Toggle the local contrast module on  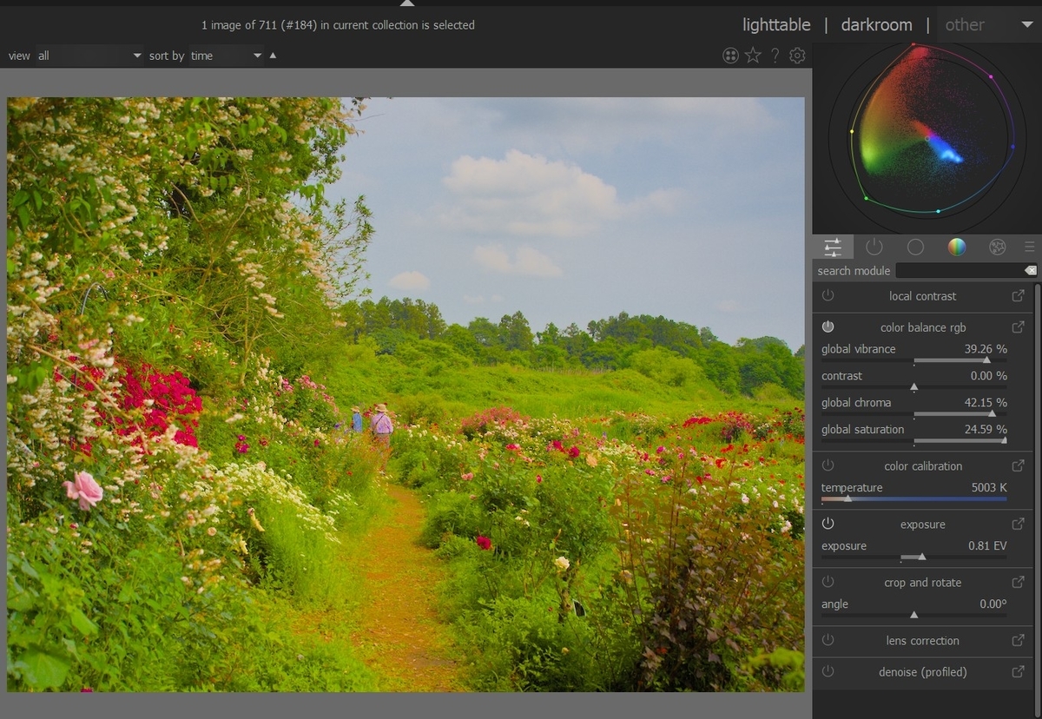828,296
